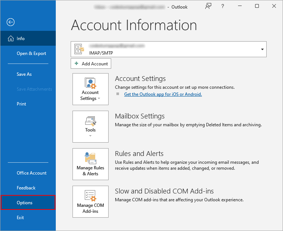Click Manage COM Add-ins button
283x231 pixels.
click(x=90, y=202)
